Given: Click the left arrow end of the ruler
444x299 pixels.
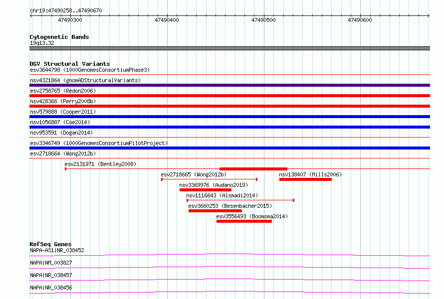Looking at the screenshot, I should pos(31,15).
